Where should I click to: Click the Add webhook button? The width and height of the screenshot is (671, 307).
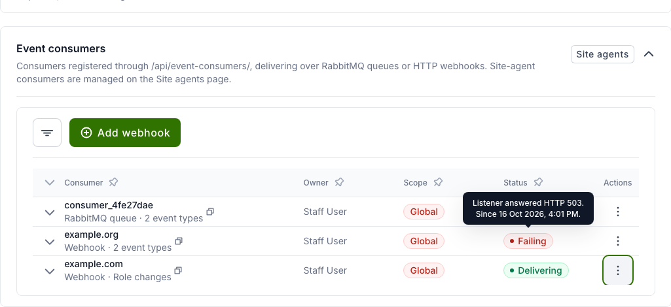coord(125,133)
